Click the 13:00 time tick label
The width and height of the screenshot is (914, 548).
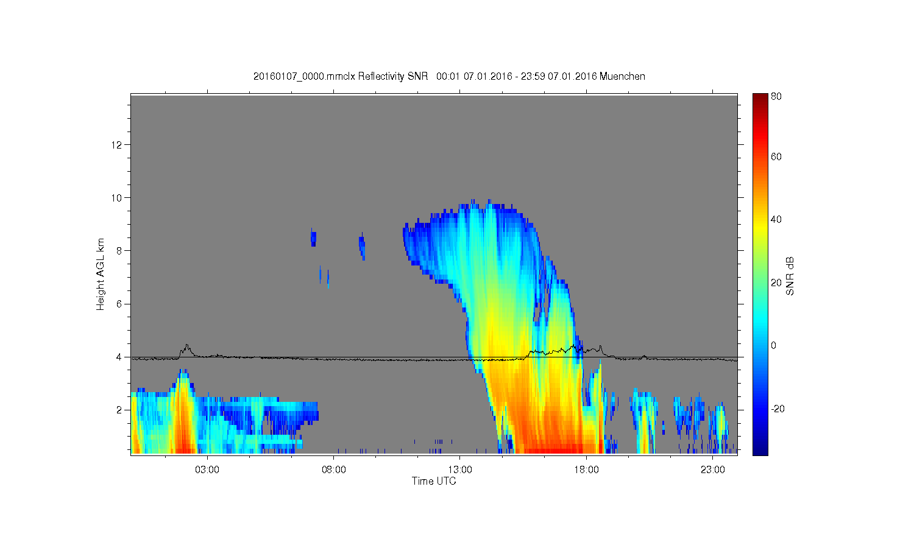[460, 470]
